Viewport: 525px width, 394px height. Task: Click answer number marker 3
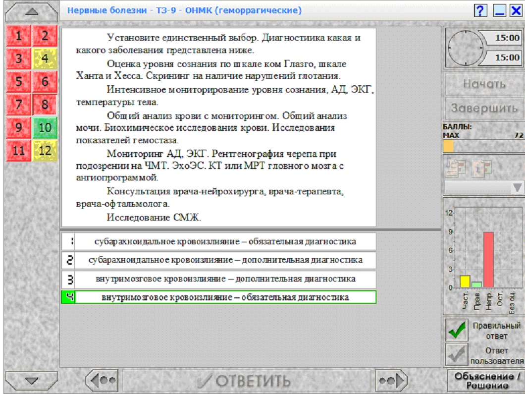[x=68, y=279]
